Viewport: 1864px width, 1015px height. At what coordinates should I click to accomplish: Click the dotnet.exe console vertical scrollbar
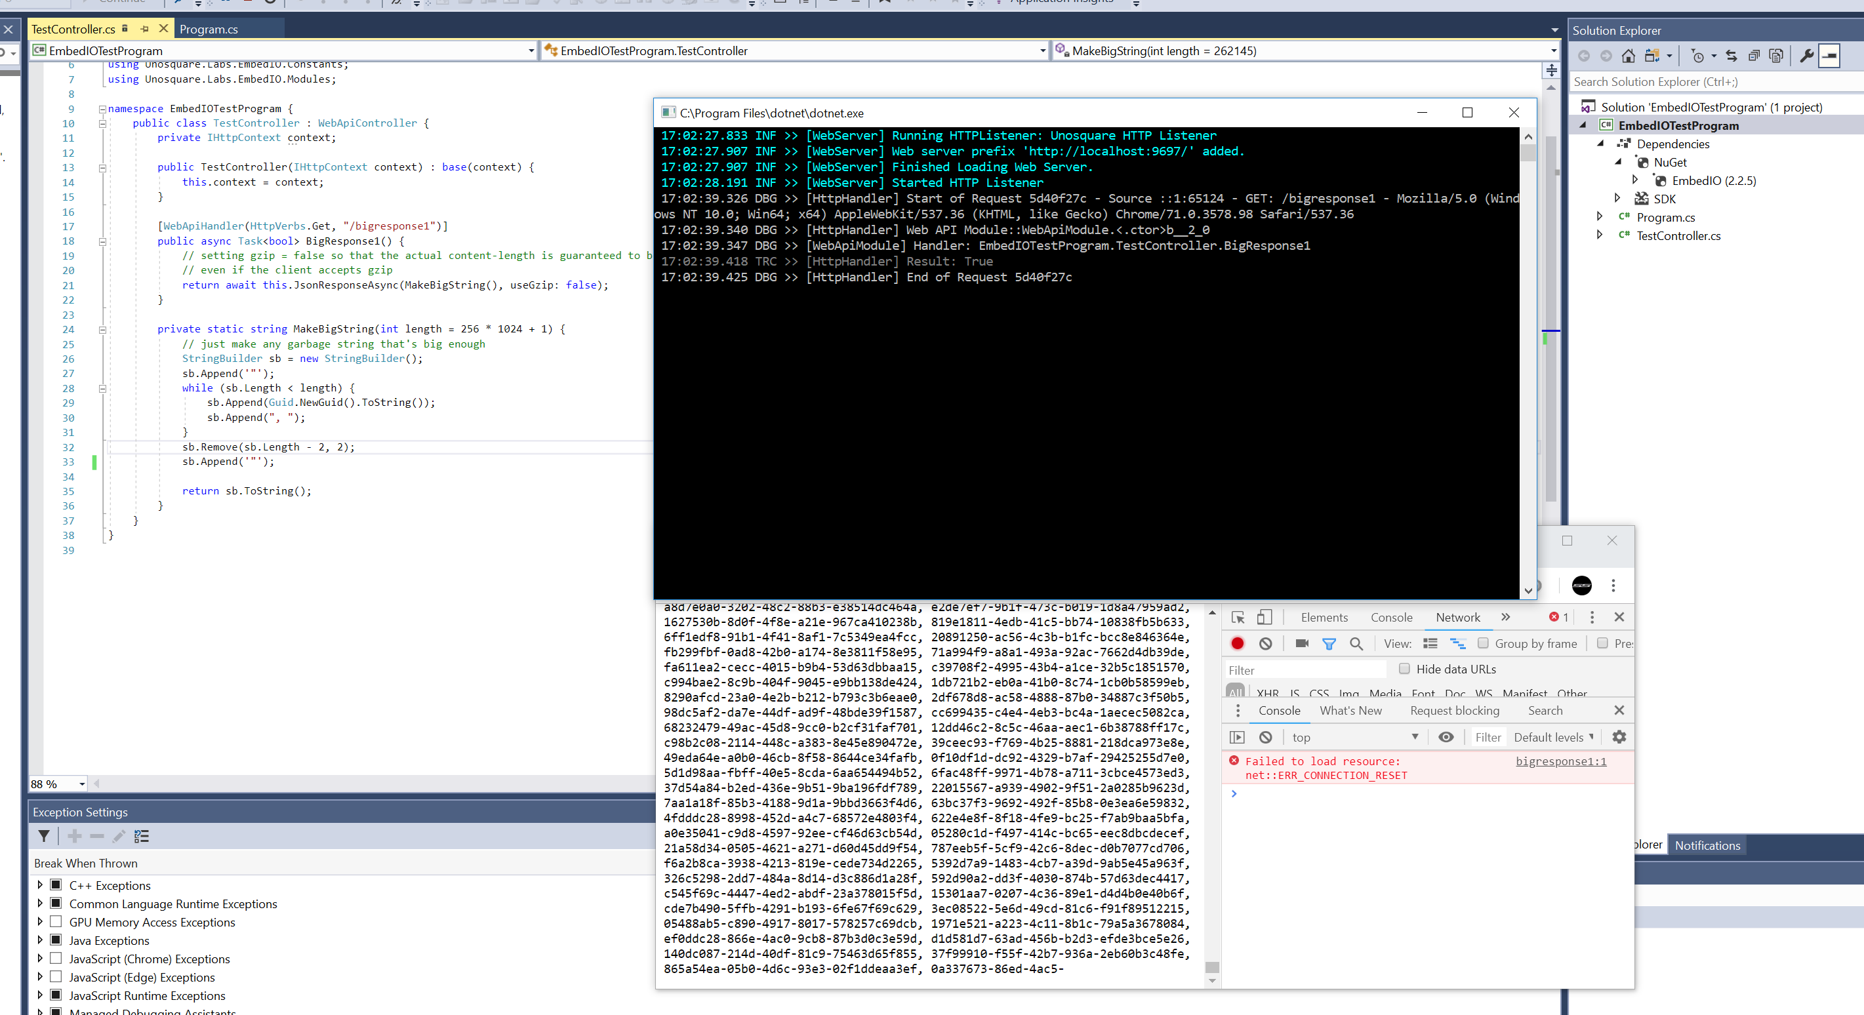click(x=1528, y=363)
